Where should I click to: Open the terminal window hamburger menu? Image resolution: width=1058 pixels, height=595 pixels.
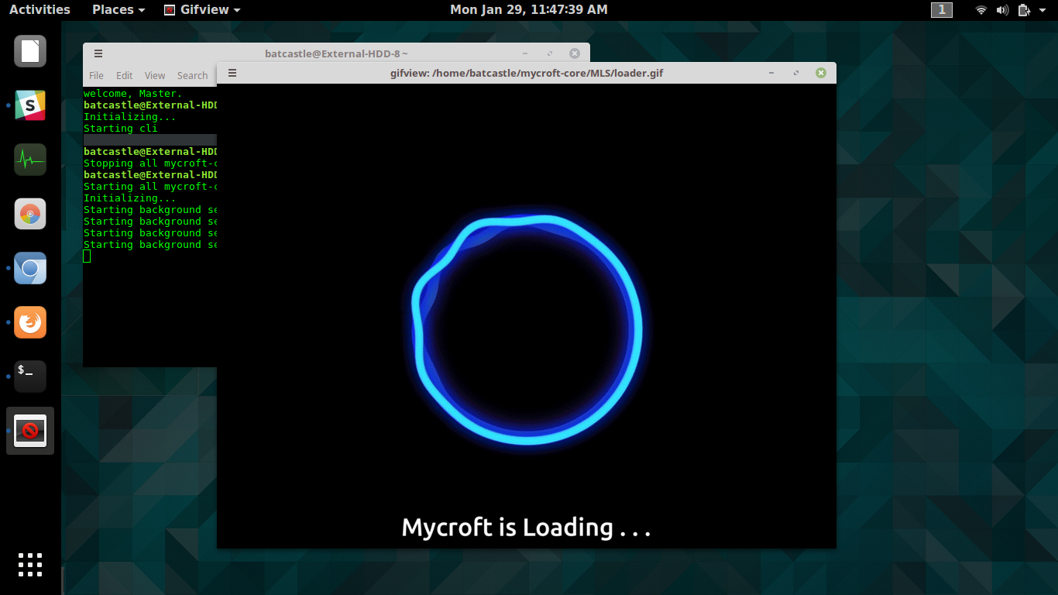[98, 53]
